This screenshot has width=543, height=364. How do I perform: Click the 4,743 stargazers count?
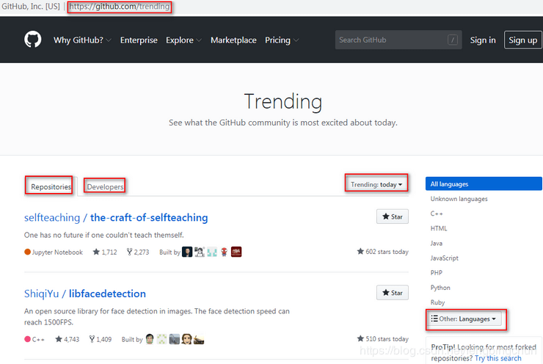pyautogui.click(x=68, y=339)
